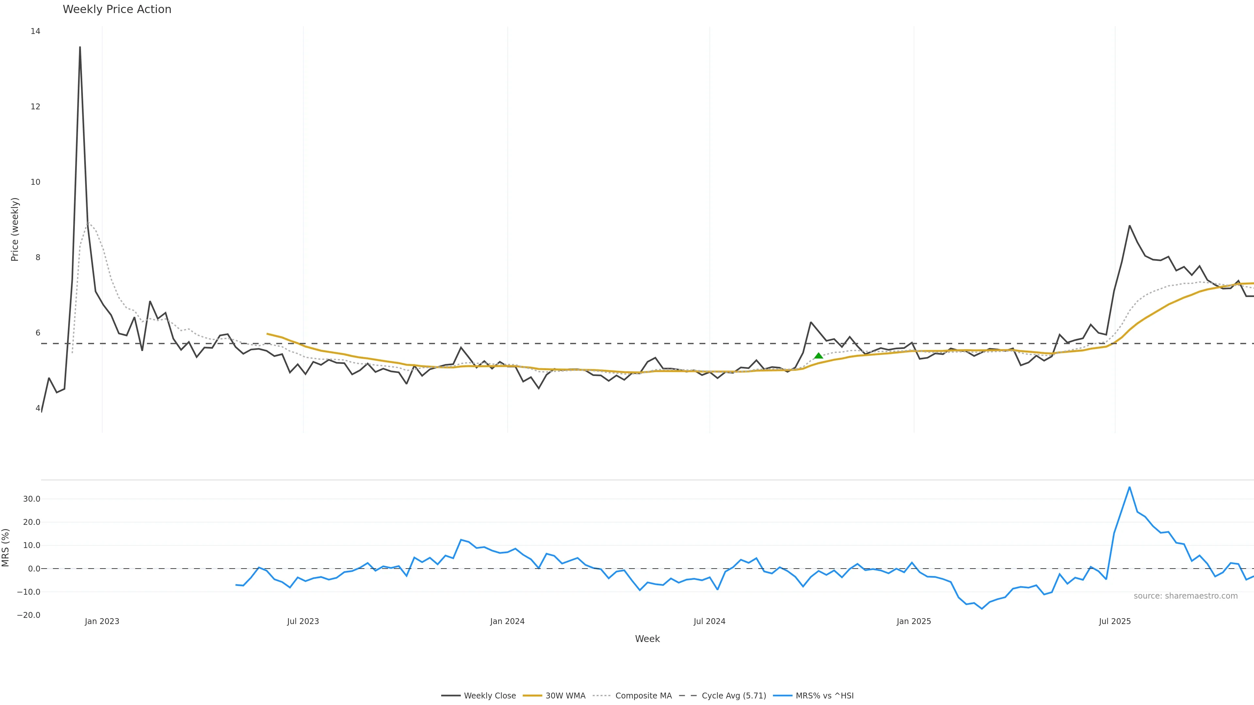The image size is (1254, 705).
Task: Click the dashed Cycle Avg line sample in the legend
Action: 688,696
